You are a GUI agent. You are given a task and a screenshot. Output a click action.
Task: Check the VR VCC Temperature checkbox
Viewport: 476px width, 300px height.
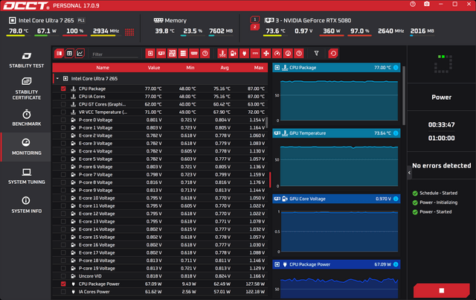click(x=63, y=112)
